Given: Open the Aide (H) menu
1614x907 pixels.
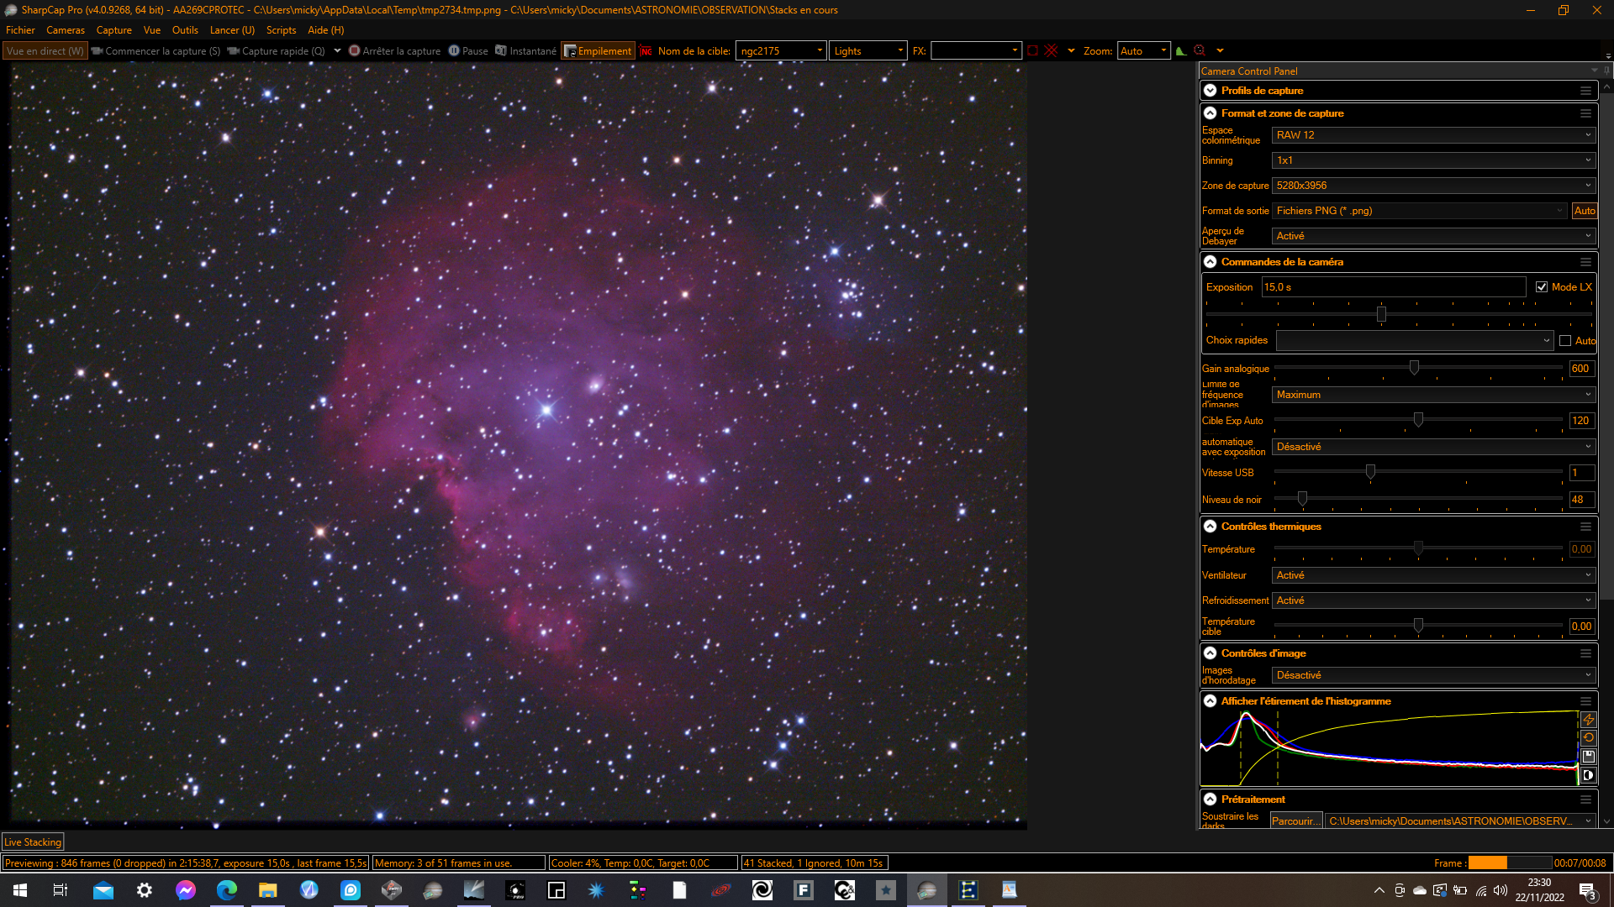Looking at the screenshot, I should pyautogui.click(x=326, y=30).
